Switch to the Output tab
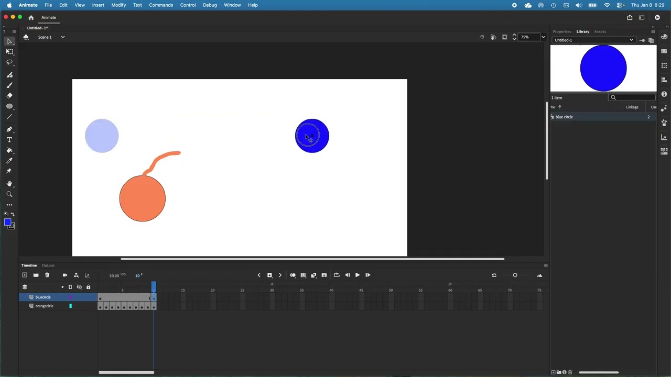Screen dimensions: 671x377 pos(48,265)
